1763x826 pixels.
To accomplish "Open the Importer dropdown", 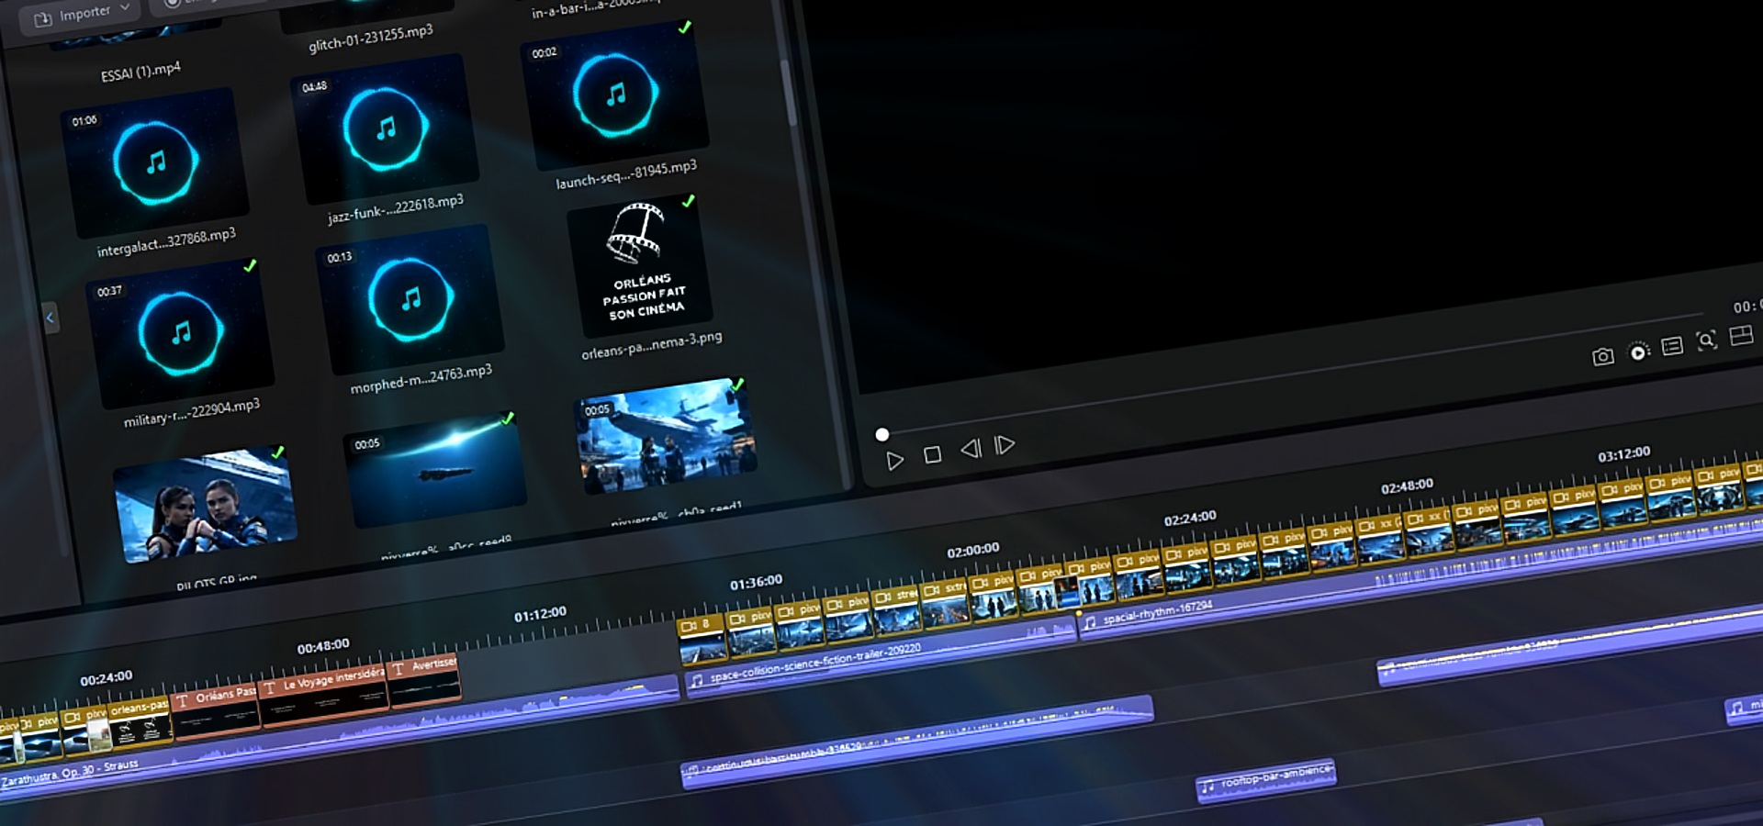I will pyautogui.click(x=84, y=15).
